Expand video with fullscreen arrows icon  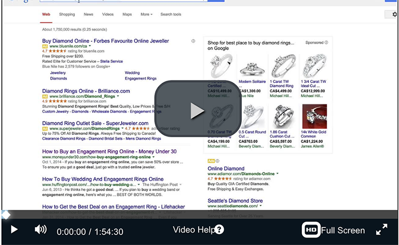[382, 230]
